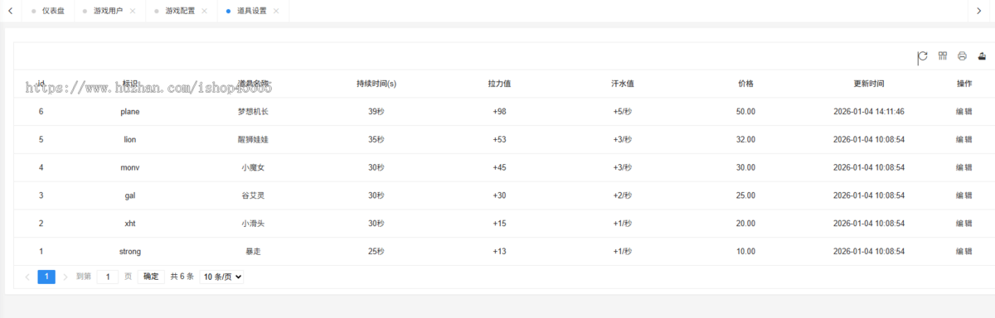The width and height of the screenshot is (995, 318).
Task: Edit the lion row
Action: pyautogui.click(x=964, y=140)
